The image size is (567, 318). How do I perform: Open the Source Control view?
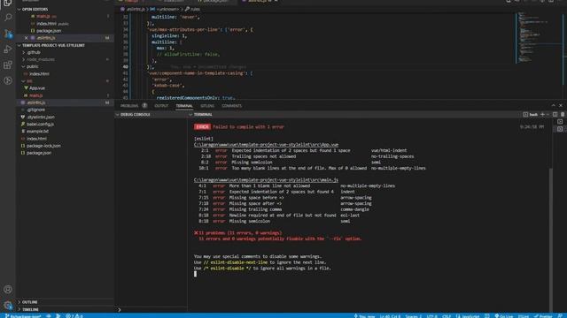click(8, 34)
